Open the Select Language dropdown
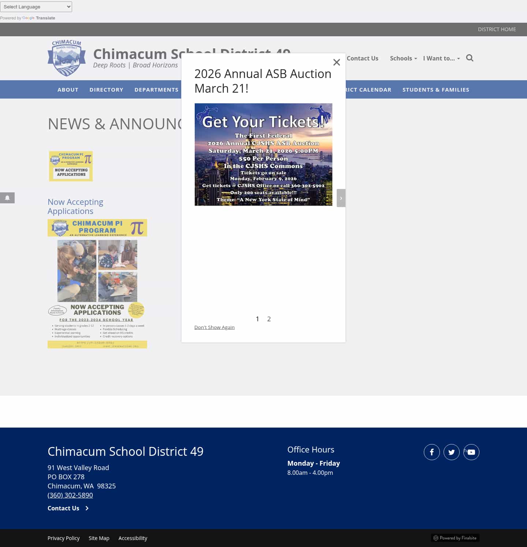Viewport: 527px width, 547px height. pyautogui.click(x=36, y=7)
